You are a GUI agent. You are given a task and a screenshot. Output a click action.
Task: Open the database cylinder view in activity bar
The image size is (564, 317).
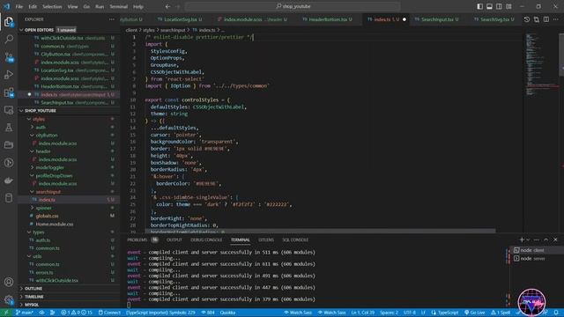tap(9, 197)
